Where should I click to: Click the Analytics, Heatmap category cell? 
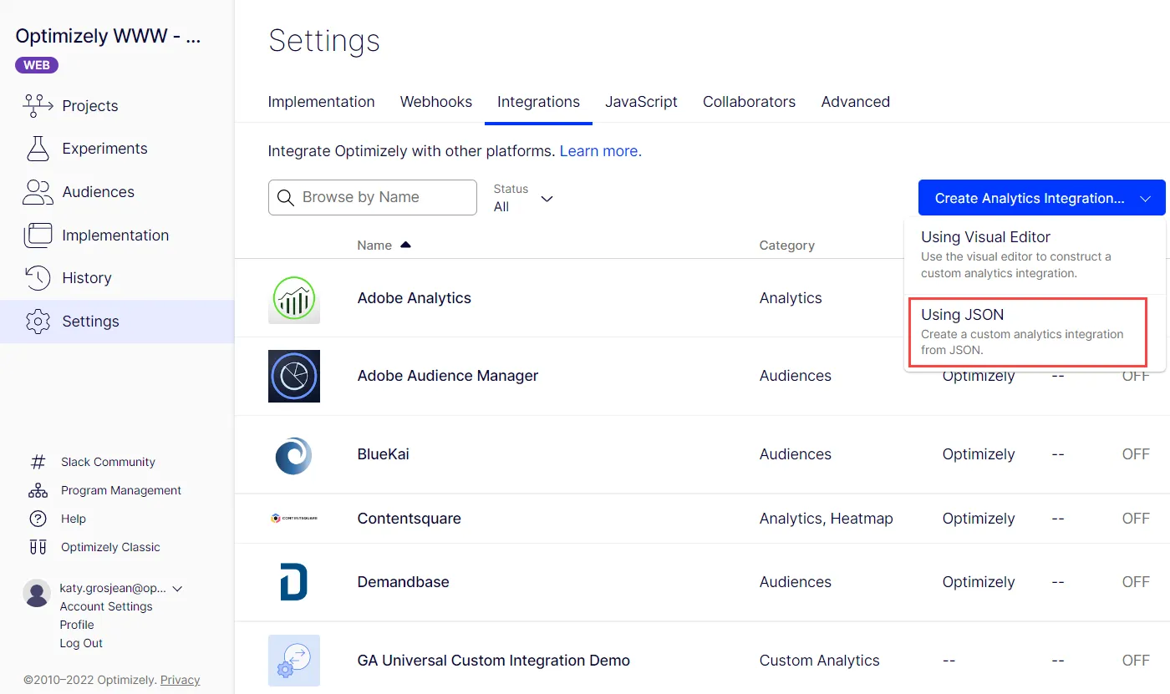click(x=826, y=519)
